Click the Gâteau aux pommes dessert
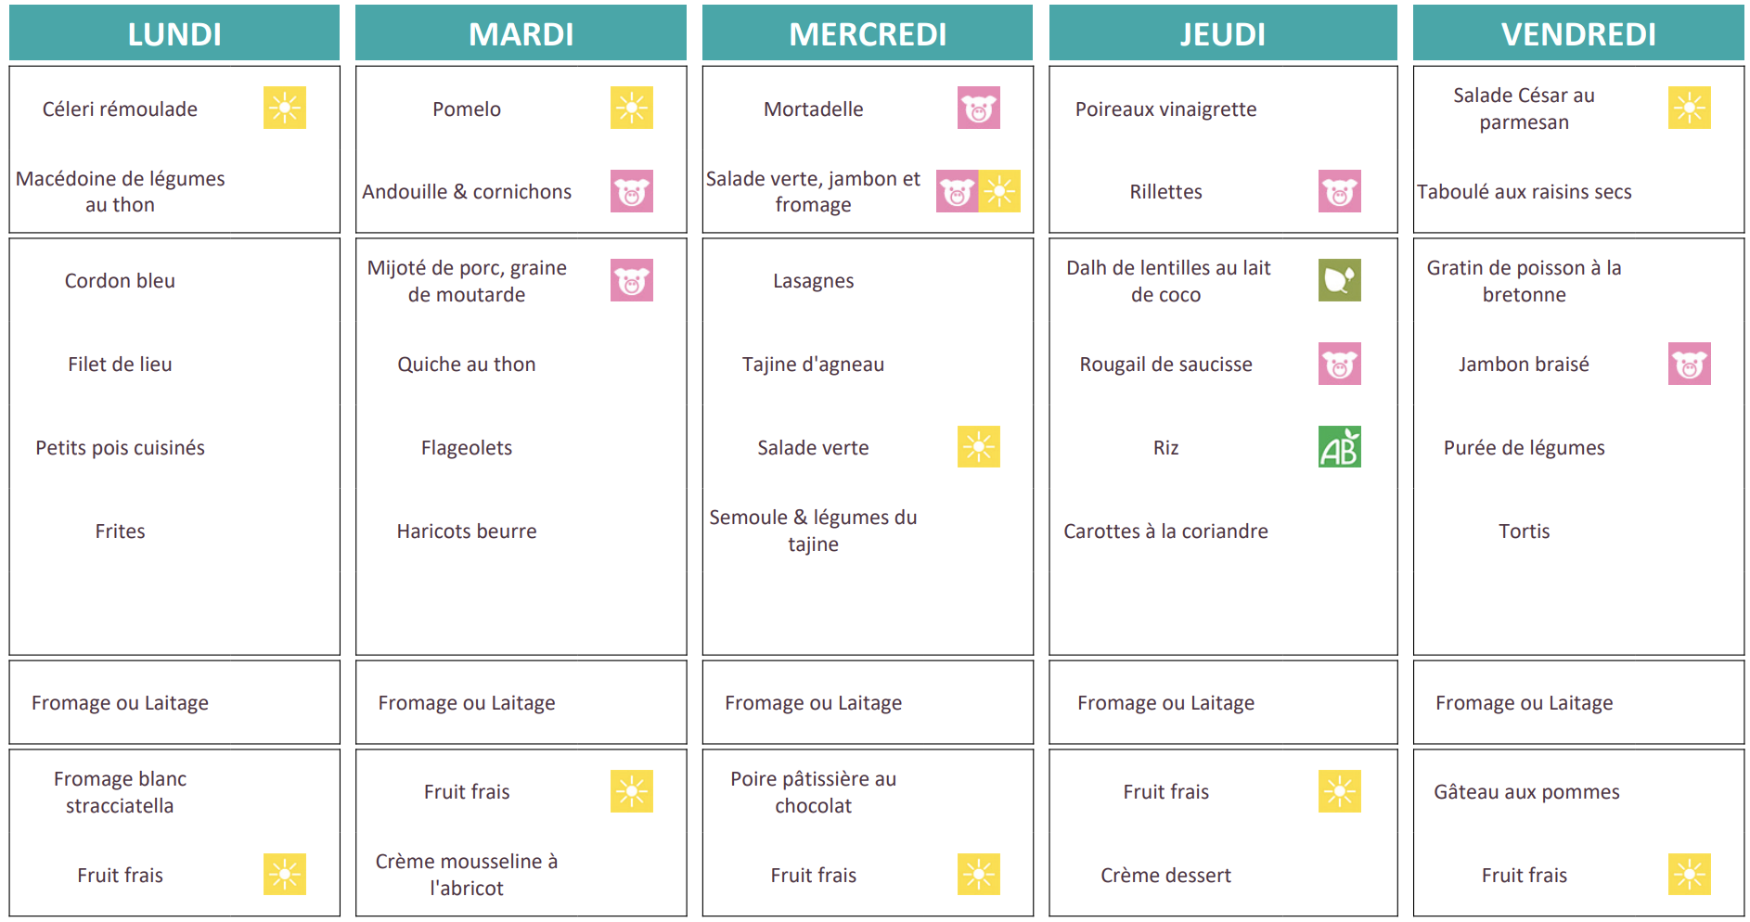This screenshot has width=1750, height=922. (1526, 792)
